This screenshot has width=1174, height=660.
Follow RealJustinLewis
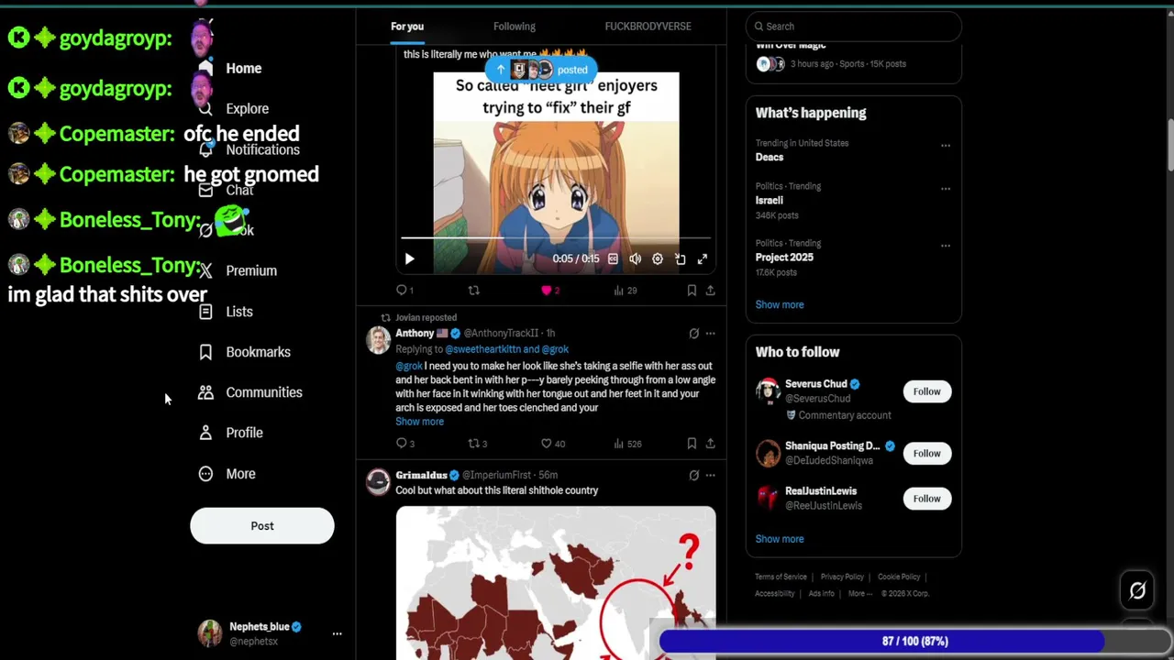[x=926, y=499]
